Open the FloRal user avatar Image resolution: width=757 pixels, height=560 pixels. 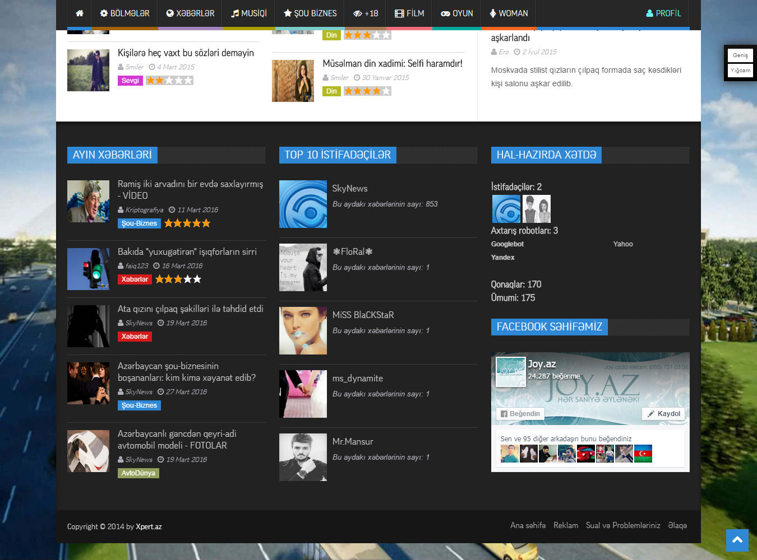[303, 267]
